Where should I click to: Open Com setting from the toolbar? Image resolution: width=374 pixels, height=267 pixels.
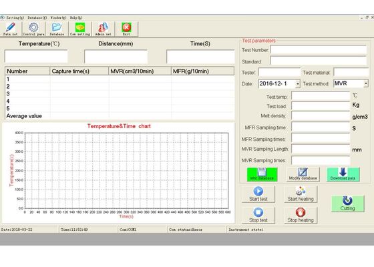click(80, 29)
